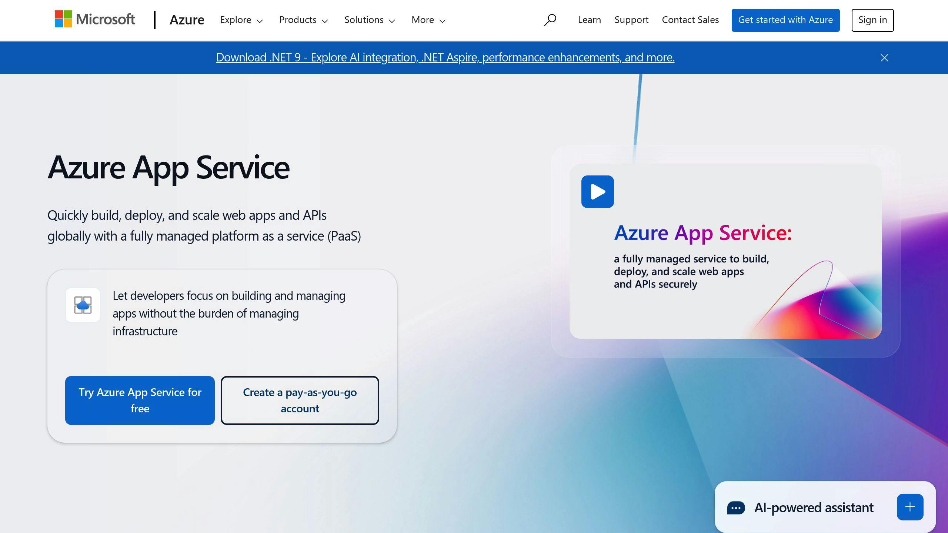Click the 'Let developers focus on building' text

(229, 313)
